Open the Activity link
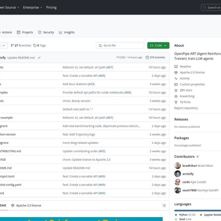This screenshot has height=221, width=221. click(x=185, y=78)
